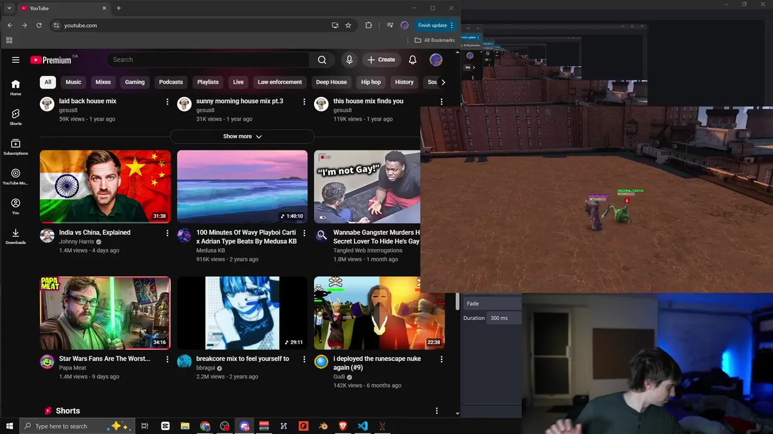Click the magnifier search button on YouTube
The width and height of the screenshot is (773, 434).
click(322, 60)
